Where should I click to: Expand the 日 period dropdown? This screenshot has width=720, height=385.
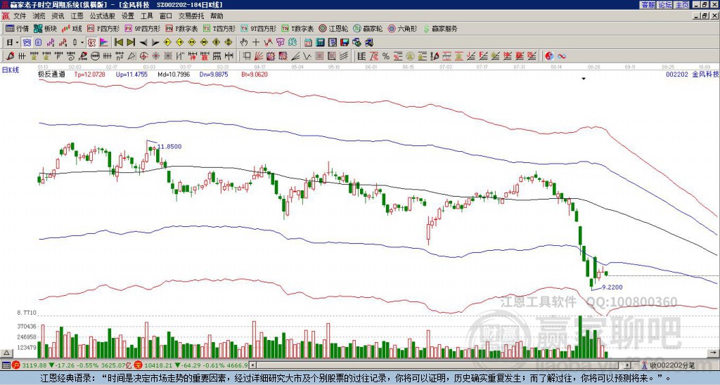pyautogui.click(x=17, y=43)
